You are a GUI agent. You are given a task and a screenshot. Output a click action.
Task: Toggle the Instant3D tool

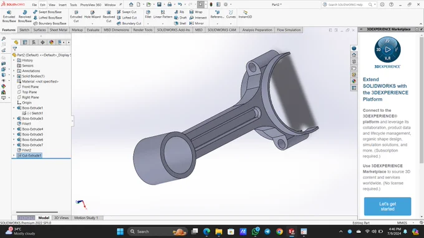(245, 14)
